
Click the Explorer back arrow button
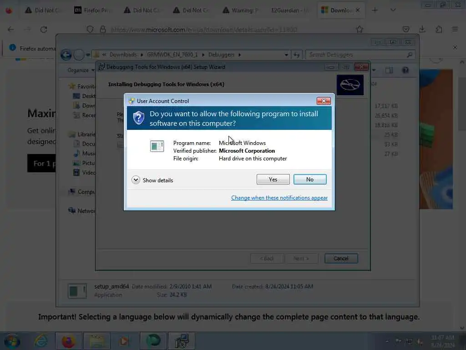66,55
